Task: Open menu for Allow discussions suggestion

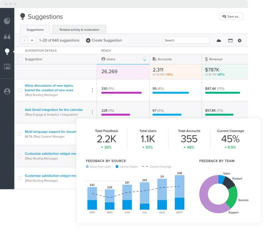Action: pos(92,90)
